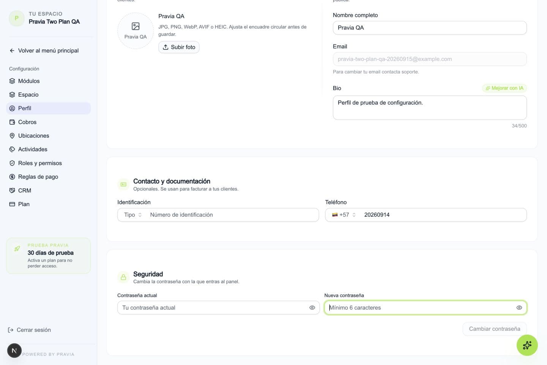Click the Cambiar contraseña button
Image resolution: width=547 pixels, height=365 pixels.
point(495,329)
